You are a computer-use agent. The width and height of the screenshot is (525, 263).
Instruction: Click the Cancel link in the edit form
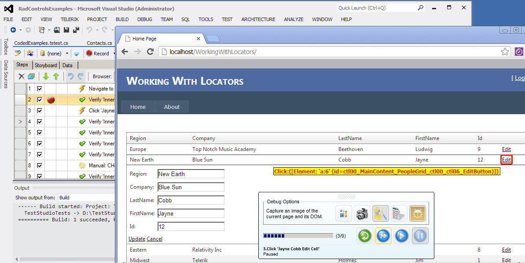click(x=154, y=239)
